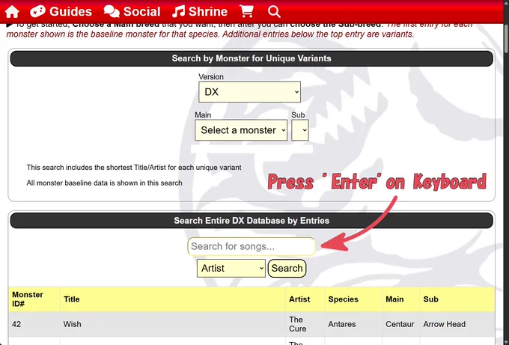The width and height of the screenshot is (509, 345).
Task: Click the Search button
Action: click(x=287, y=268)
